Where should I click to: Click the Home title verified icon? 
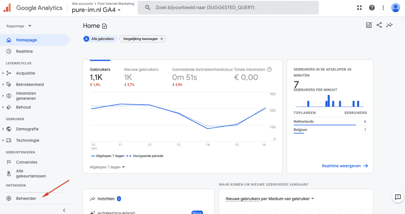[x=104, y=26]
